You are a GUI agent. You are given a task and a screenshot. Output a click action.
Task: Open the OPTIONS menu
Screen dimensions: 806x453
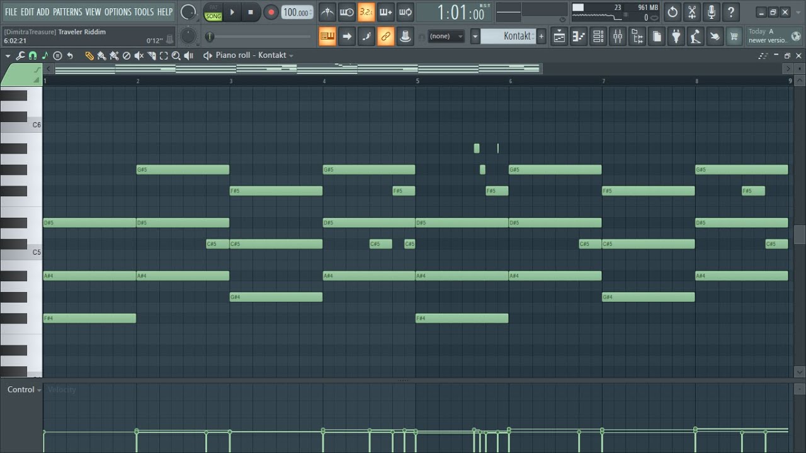[118, 12]
